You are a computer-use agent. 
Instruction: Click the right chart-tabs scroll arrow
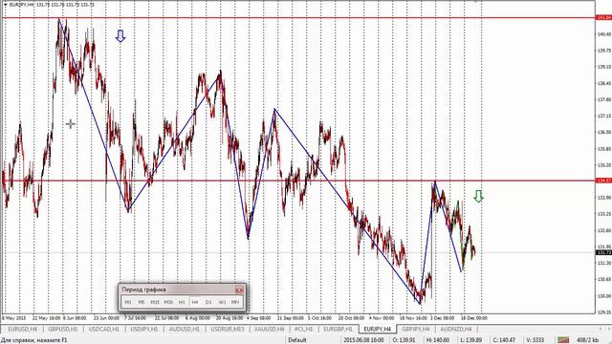608,329
